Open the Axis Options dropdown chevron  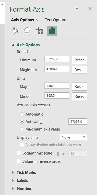click(x=38, y=20)
